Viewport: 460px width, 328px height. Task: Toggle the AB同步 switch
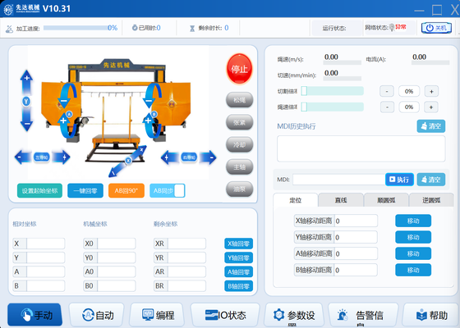[x=168, y=190]
